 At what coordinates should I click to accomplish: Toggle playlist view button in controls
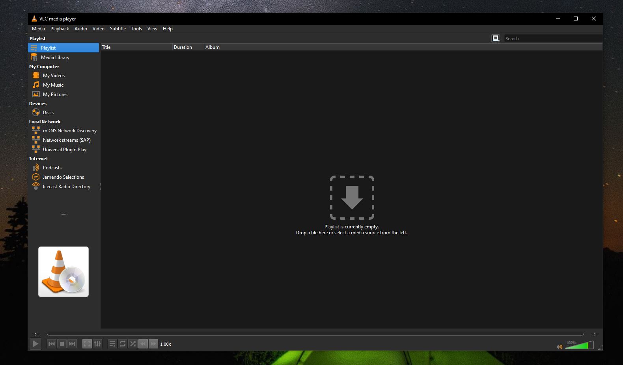[112, 344]
